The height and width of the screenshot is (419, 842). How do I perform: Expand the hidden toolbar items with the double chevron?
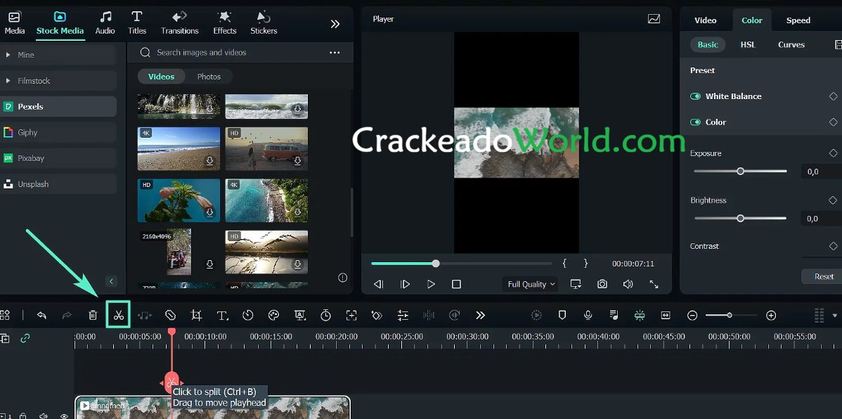[x=481, y=314]
